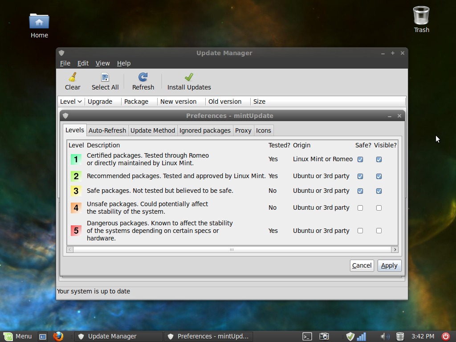Click the Preferences - mintUpdate taskbar button

(208, 337)
